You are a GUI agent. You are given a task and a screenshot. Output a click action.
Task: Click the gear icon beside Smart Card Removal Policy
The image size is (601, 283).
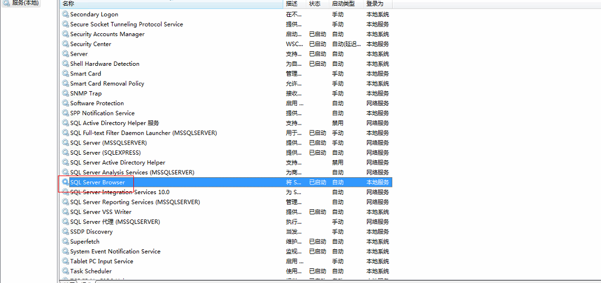tap(65, 84)
